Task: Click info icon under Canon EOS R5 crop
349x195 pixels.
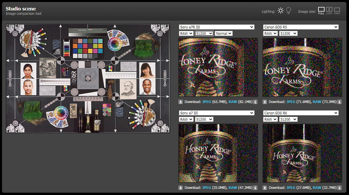Action: [x=339, y=102]
